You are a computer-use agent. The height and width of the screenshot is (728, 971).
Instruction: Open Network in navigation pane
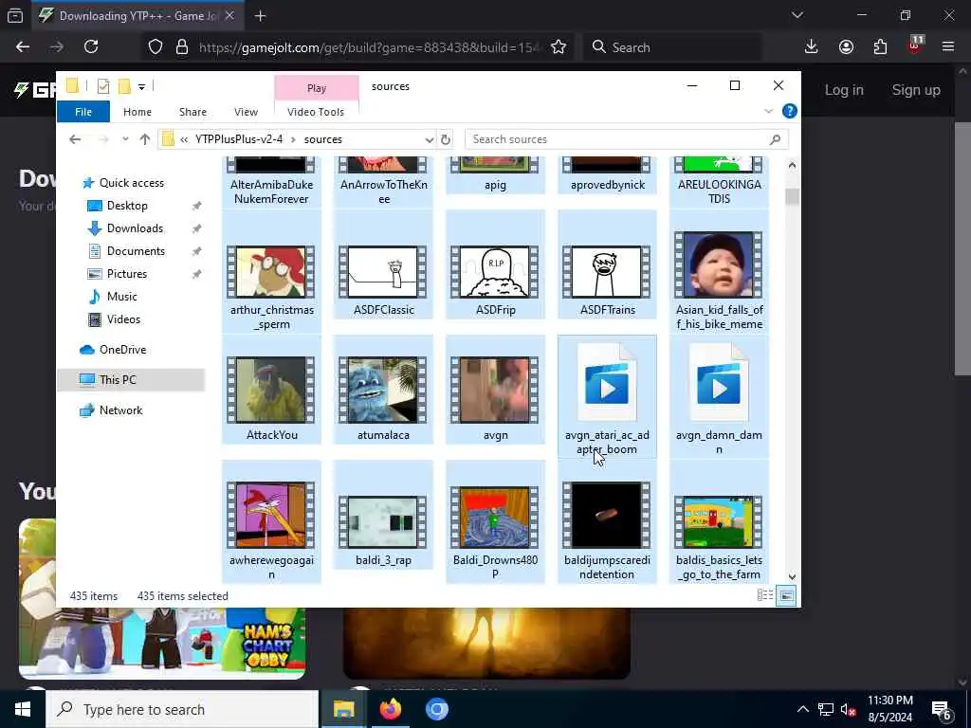[120, 410]
